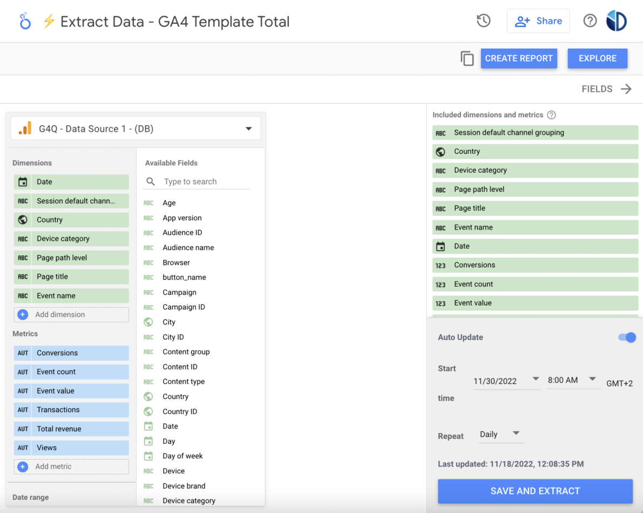Screen dimensions: 643x513
Task: Open the help question mark icon in header
Action: (x=590, y=21)
